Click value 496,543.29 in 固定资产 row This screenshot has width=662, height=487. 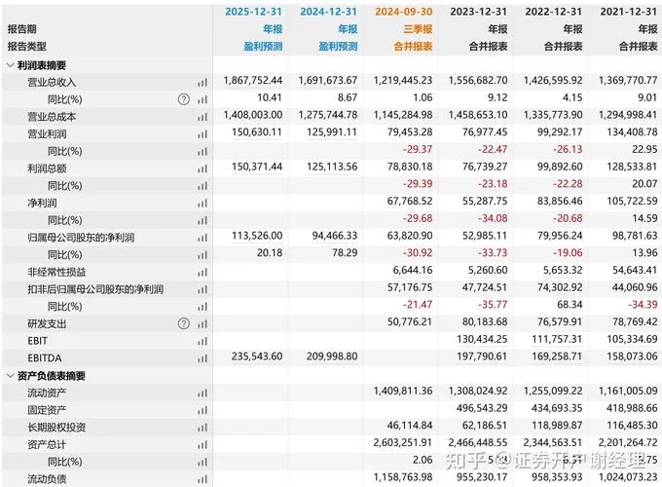(x=482, y=408)
